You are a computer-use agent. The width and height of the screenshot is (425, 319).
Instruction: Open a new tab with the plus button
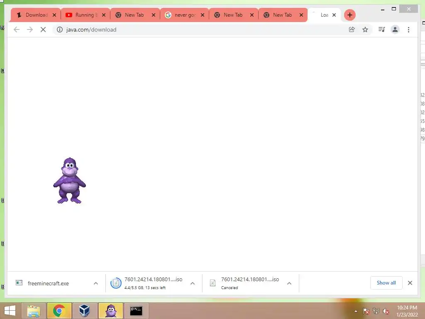pyautogui.click(x=349, y=15)
